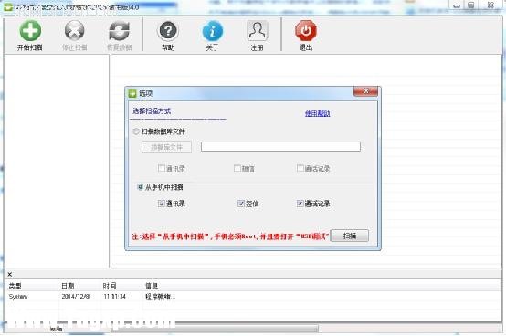The width and height of the screenshot is (506, 336).
Task: Open Help (帮助) question mark icon
Action: click(168, 31)
